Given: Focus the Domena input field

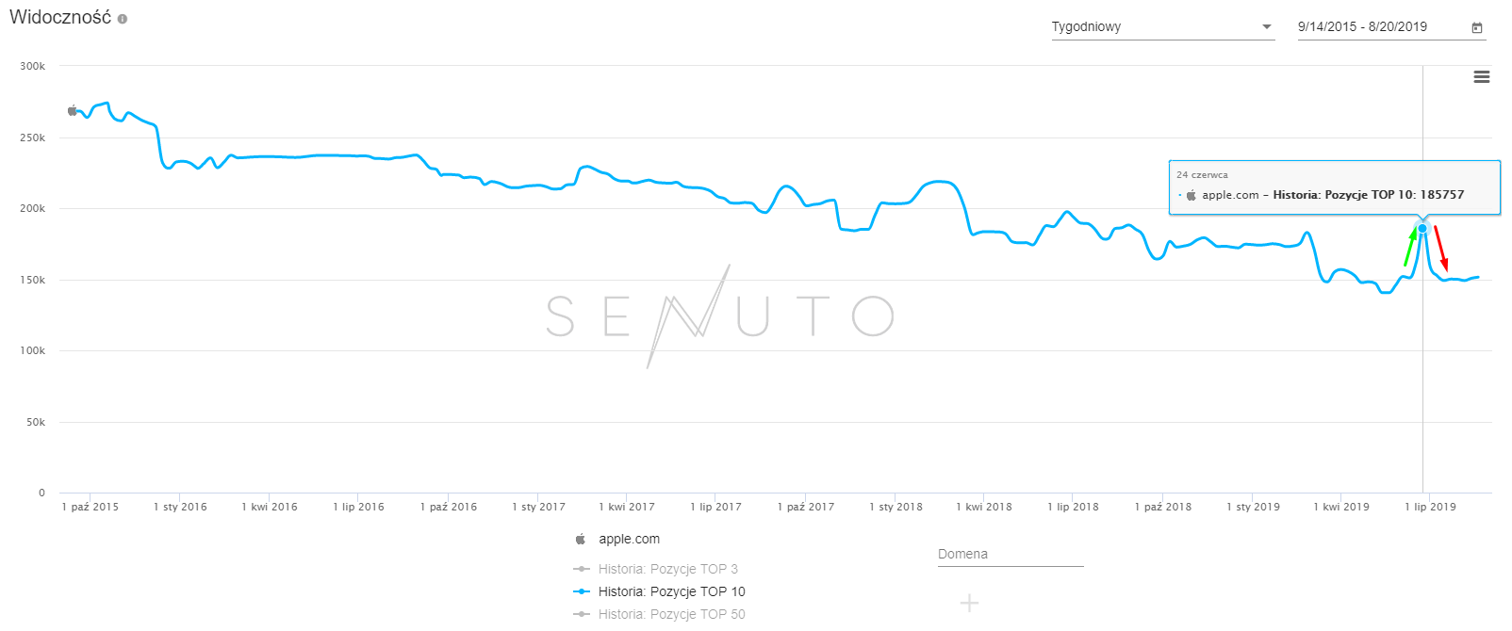Looking at the screenshot, I should pyautogui.click(x=1011, y=555).
